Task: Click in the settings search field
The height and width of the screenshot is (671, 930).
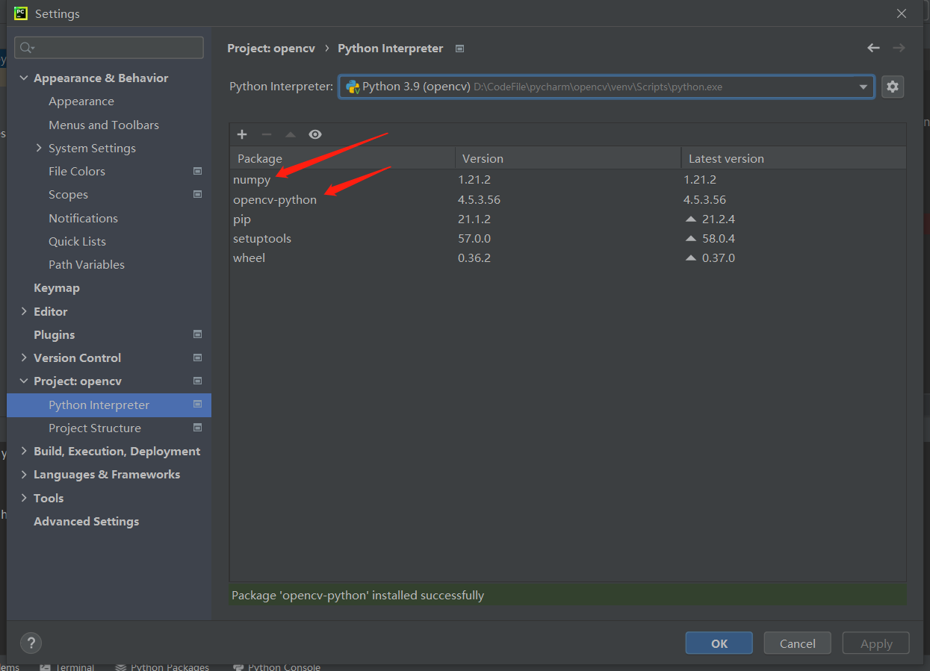Action: (x=109, y=48)
